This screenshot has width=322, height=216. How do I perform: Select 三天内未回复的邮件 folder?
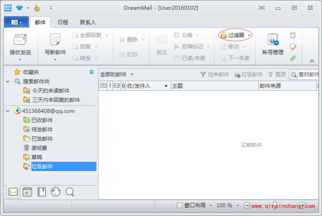click(52, 100)
